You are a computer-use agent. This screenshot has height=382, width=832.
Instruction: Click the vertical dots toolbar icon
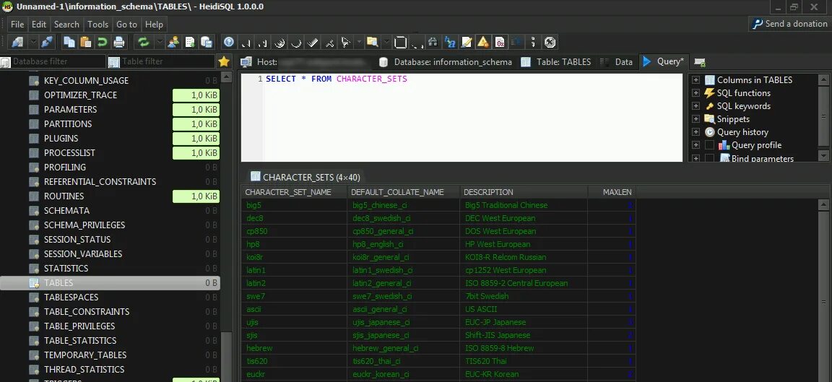coord(533,43)
